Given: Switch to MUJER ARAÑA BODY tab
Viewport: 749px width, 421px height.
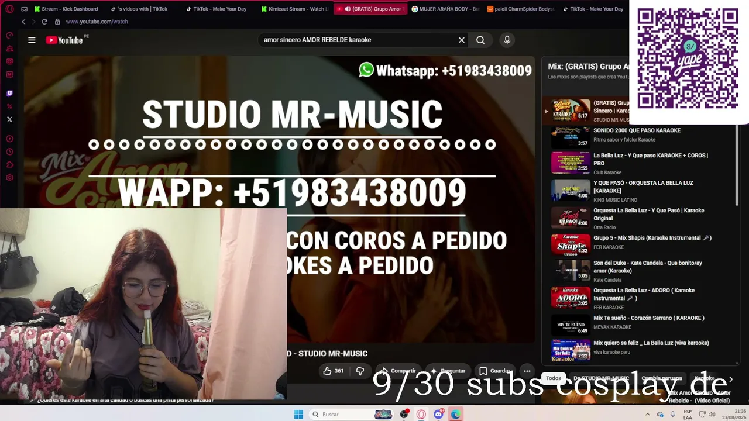Looking at the screenshot, I should 445,9.
